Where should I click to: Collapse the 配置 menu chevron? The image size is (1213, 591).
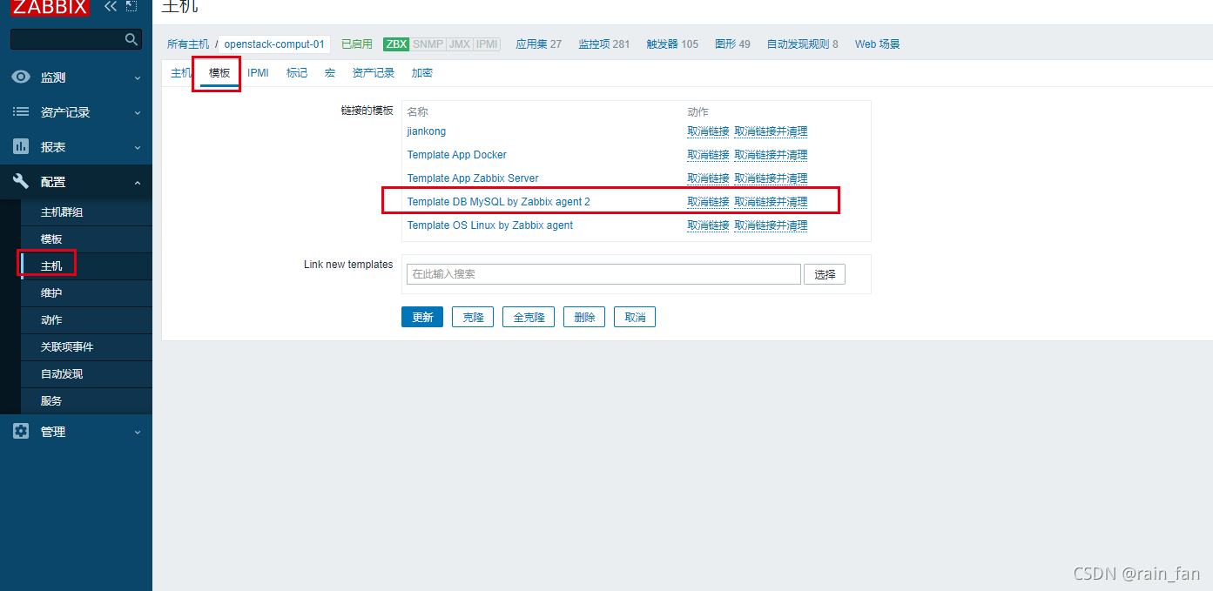coord(137,183)
